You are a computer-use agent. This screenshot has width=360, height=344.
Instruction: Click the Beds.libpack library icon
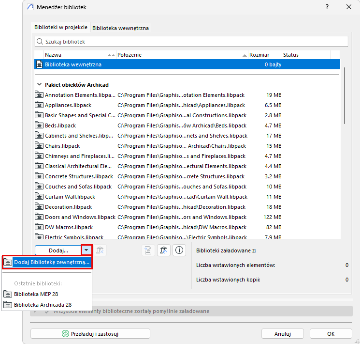[39, 125]
